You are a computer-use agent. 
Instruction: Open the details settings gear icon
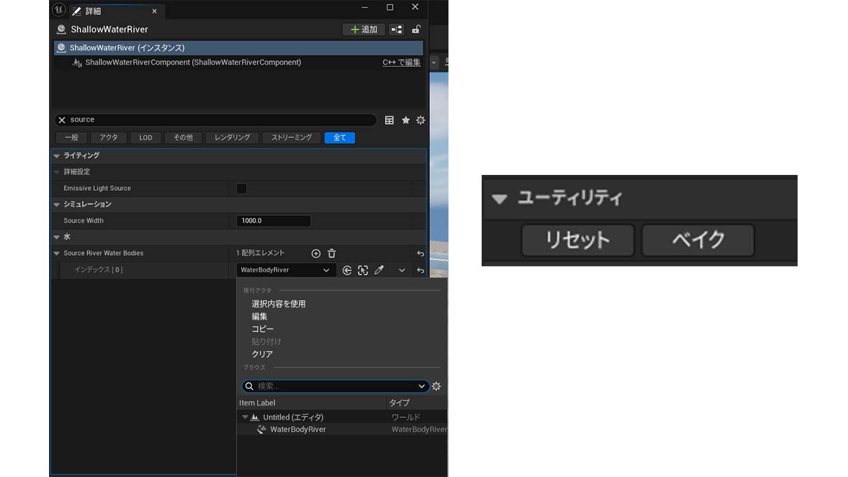coord(421,120)
